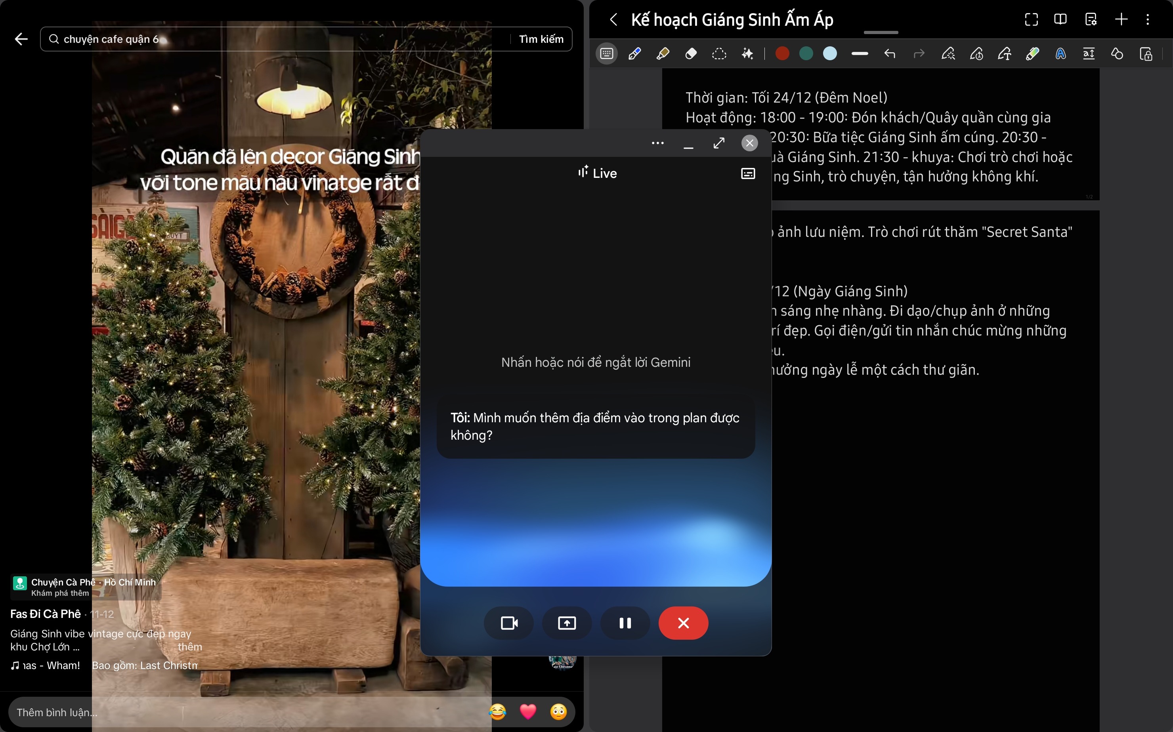Select the highlighter tool

point(663,54)
